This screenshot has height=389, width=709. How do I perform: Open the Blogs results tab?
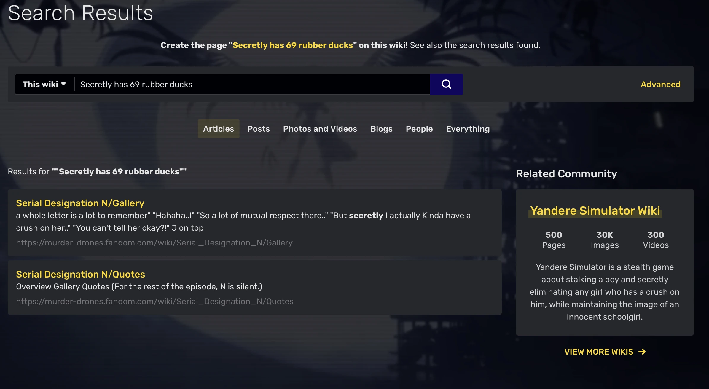point(381,129)
